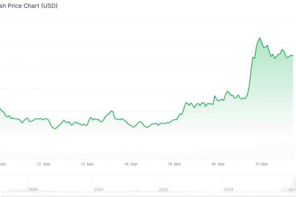Click the lowest price dip after 12 Mar
Screen dimensions: 296x197
coord(54,129)
